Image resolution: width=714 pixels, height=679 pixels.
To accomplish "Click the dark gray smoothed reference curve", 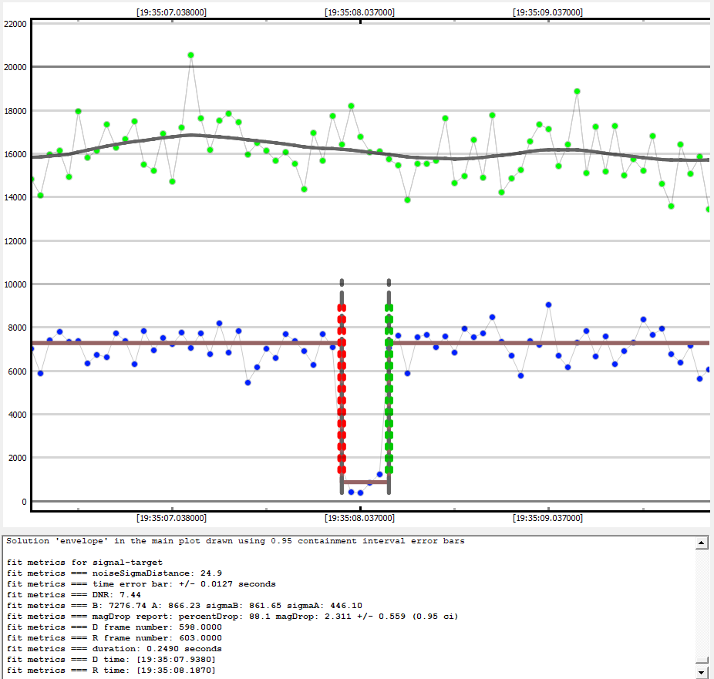I will coord(370,153).
